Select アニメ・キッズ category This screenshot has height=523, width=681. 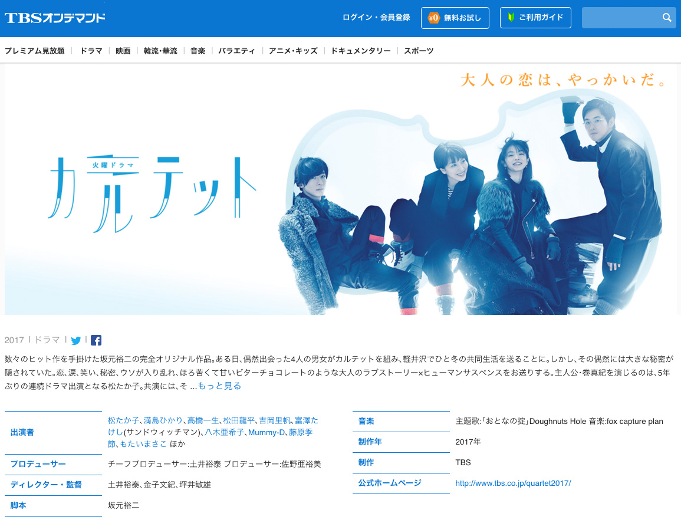pos(293,51)
